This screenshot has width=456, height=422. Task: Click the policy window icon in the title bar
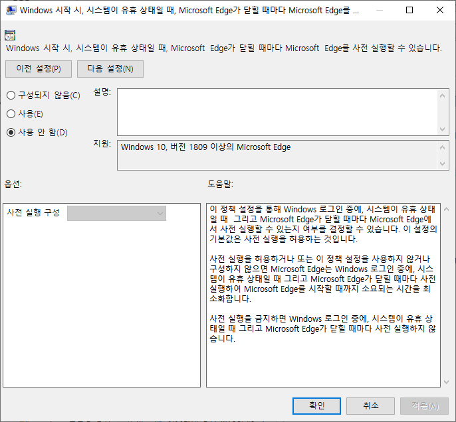(x=11, y=11)
